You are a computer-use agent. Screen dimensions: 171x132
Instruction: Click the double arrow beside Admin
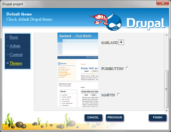[8, 46]
